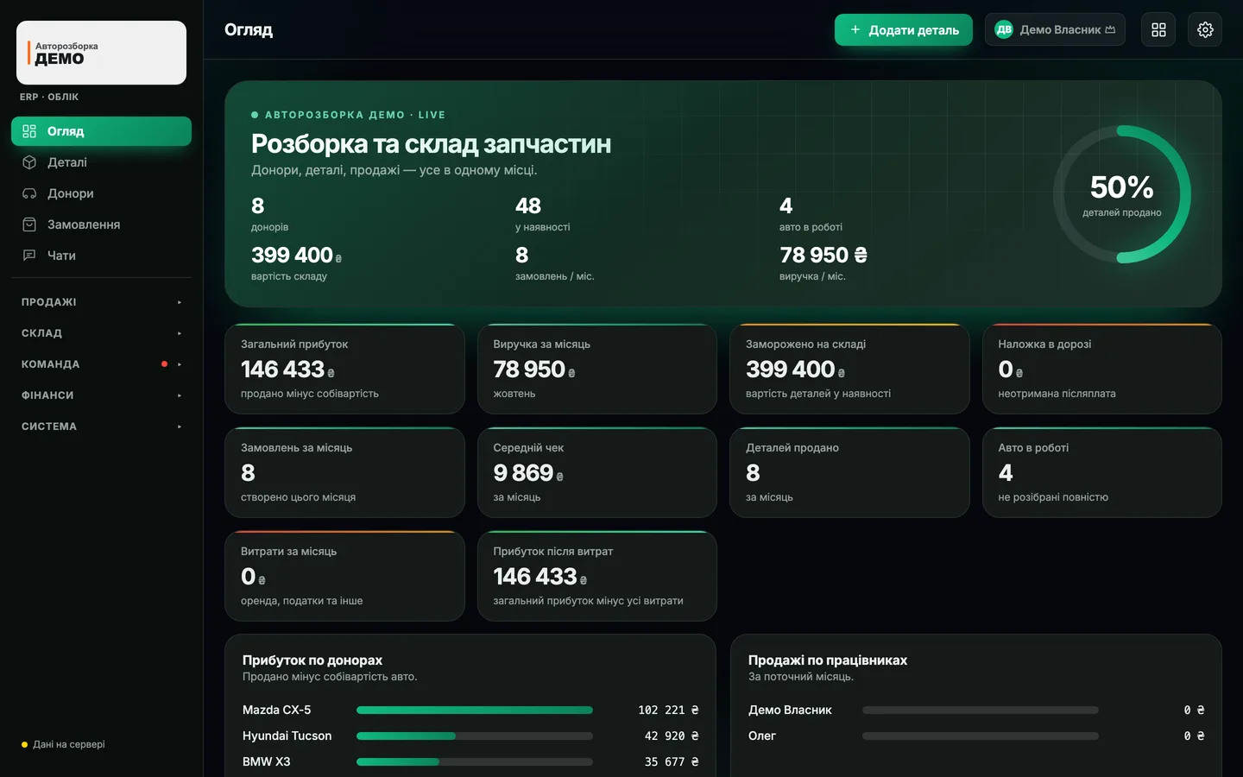This screenshot has height=777, width=1243.
Task: Click the Продажі по працівниках heading
Action: 828,660
